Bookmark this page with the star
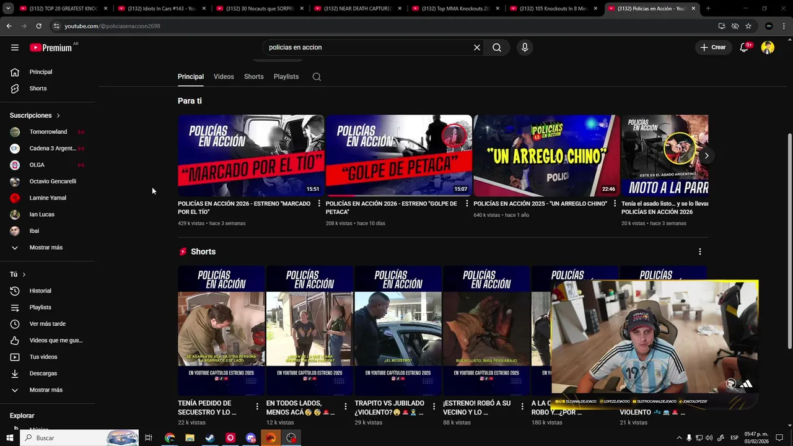 [748, 26]
